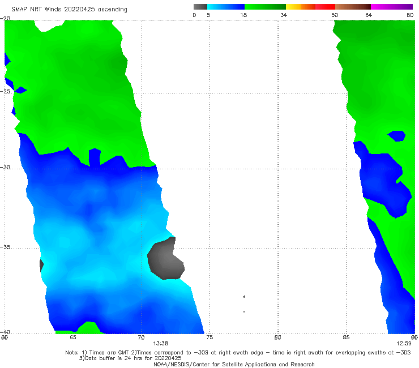This screenshot has width=419, height=368.
Task: Click the swath time '12:59'
Action: click(x=404, y=344)
